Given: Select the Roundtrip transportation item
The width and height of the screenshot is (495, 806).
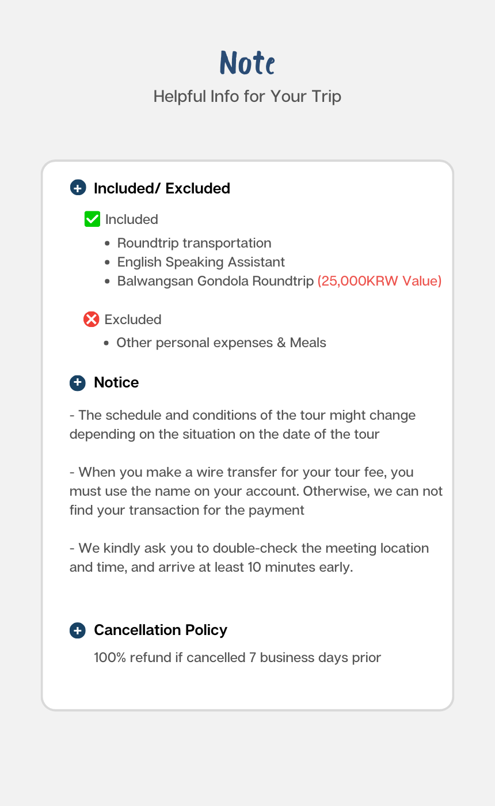Looking at the screenshot, I should 194,243.
